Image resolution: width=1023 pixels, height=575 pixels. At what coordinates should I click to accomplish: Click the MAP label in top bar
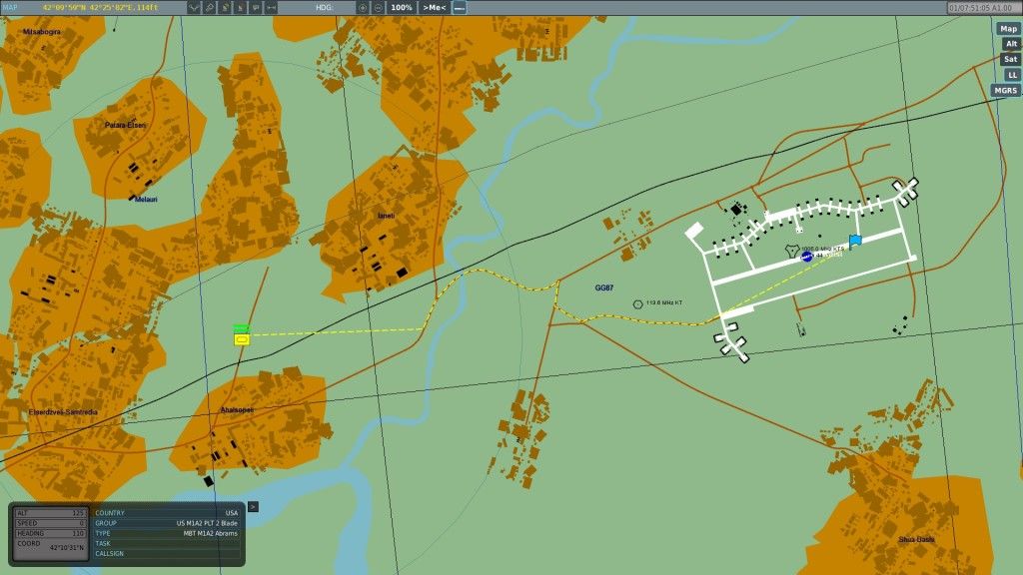pyautogui.click(x=9, y=7)
